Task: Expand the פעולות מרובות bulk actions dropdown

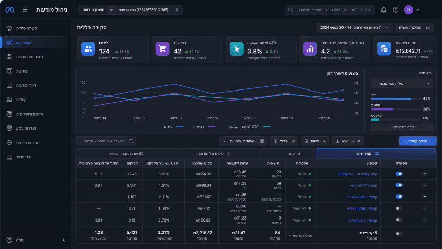Action: (300, 235)
